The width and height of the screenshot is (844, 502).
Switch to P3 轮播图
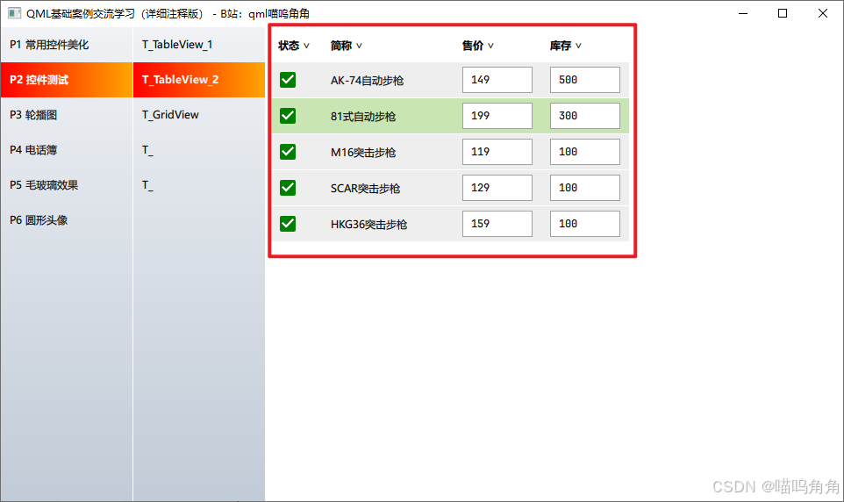(x=67, y=115)
